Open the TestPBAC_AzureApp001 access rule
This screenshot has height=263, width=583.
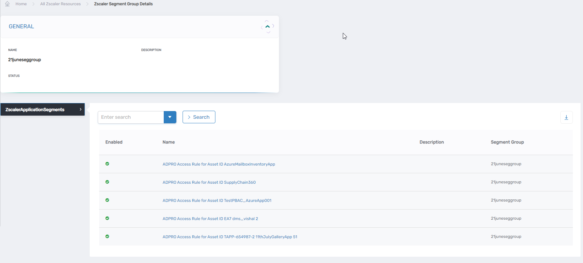click(217, 200)
